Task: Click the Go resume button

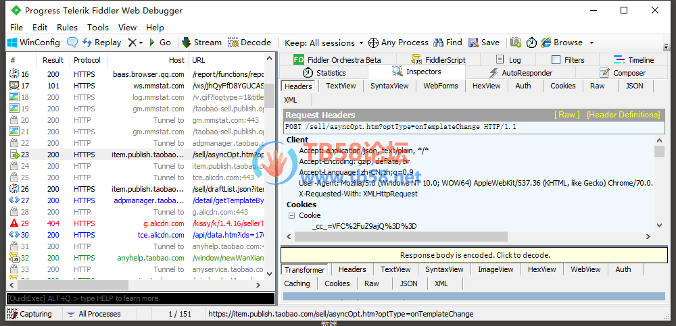Action: click(160, 43)
